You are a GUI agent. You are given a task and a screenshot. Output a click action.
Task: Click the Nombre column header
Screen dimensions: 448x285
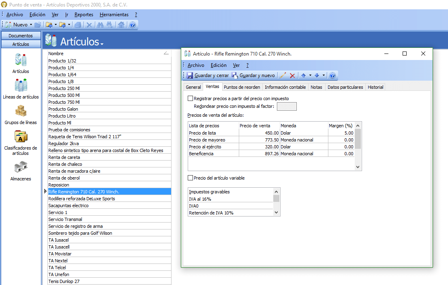109,54
